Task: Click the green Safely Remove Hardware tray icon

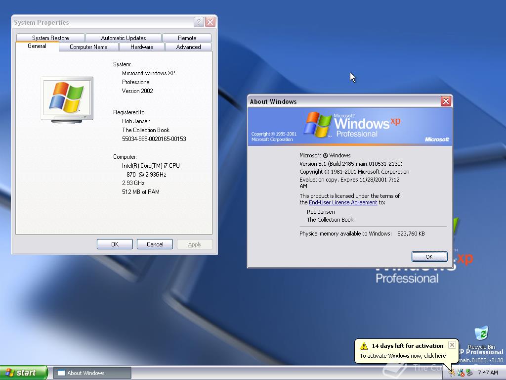Action: pyautogui.click(x=469, y=373)
